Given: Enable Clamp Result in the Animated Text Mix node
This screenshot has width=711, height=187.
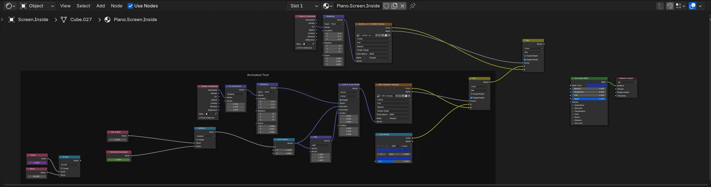Looking at the screenshot, I should [471, 94].
